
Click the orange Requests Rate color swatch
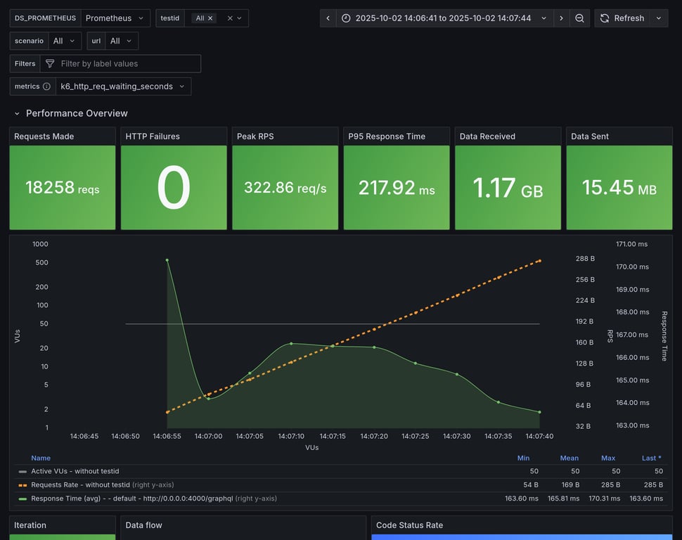[x=22, y=484]
